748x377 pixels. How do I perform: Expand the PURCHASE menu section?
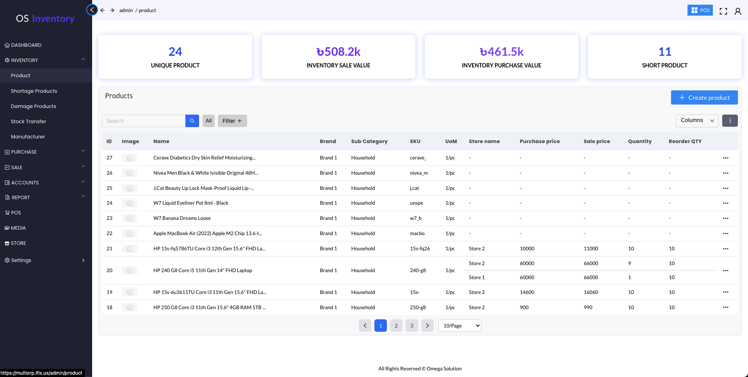tap(46, 152)
